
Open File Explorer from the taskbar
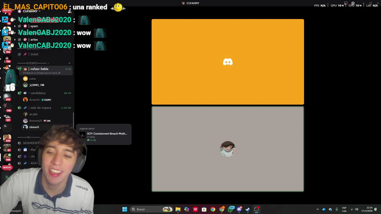178,209
